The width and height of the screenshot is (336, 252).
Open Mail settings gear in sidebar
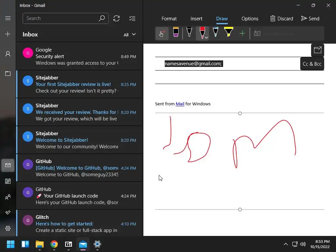coord(8,228)
